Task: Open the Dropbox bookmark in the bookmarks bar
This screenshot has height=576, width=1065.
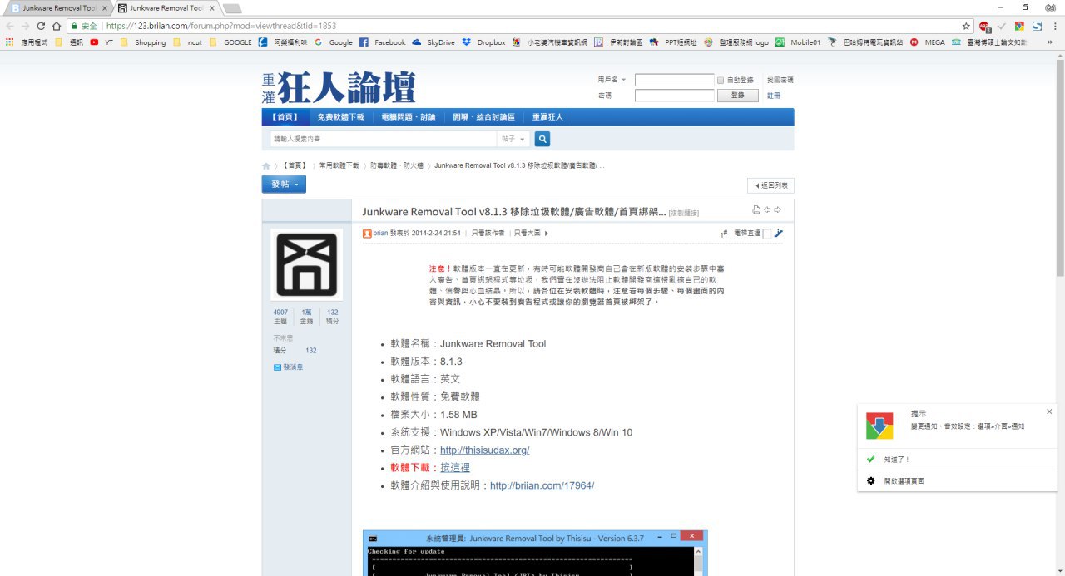Action: (x=484, y=42)
